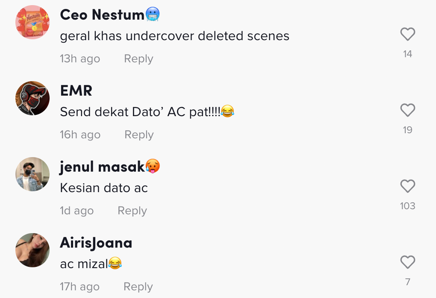Reply to Ceo Nestum's comment
Screen dimensions: 436x298
tap(138, 58)
